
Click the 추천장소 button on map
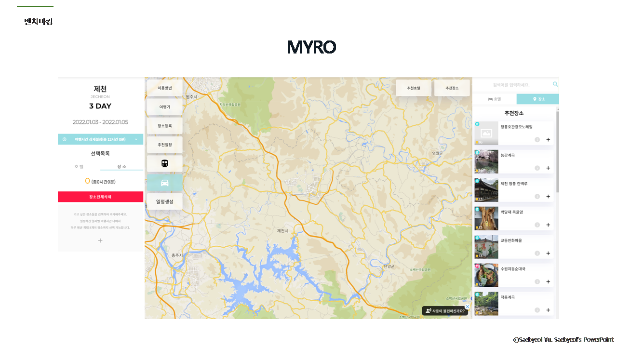tap(452, 88)
